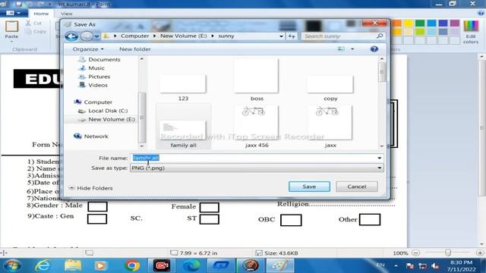Open the Windows Start button

point(13,265)
